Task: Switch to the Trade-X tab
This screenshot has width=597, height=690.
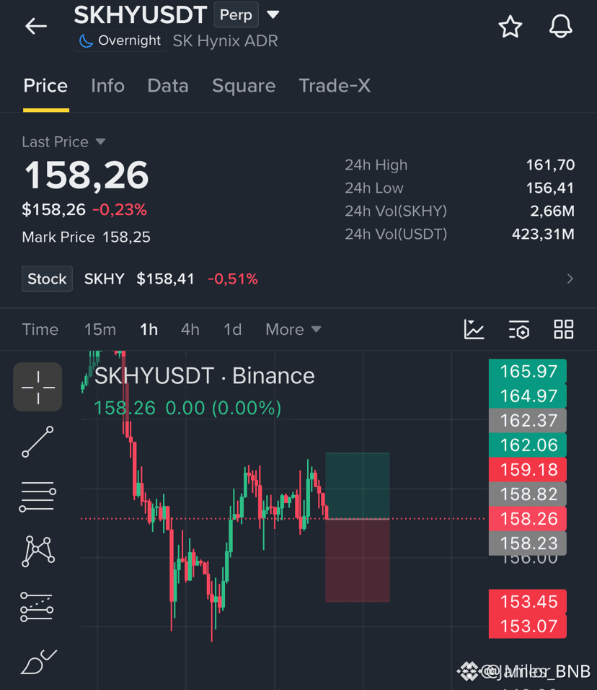Action: [335, 86]
